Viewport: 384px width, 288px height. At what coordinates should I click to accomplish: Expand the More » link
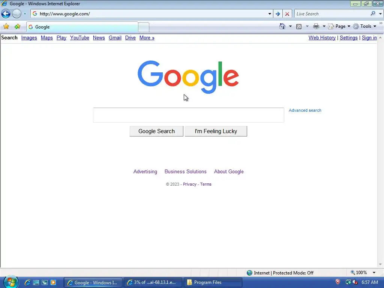coord(147,38)
